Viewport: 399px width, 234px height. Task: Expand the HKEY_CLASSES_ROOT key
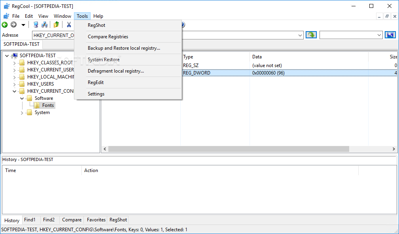pyautogui.click(x=14, y=63)
